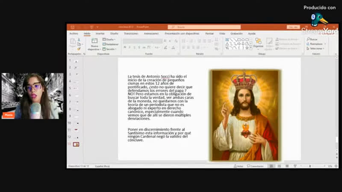Screen dimensions: 342x192
Task: Click the Buscar search box in title bar
Action: coord(204,27)
